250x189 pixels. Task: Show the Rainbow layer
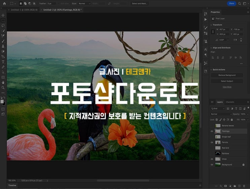click(212, 153)
